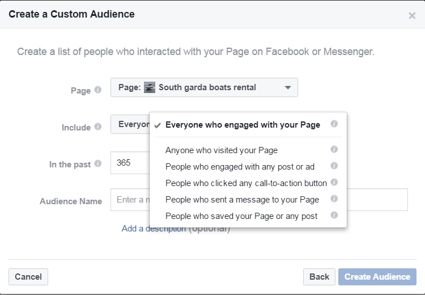425x295 pixels.
Task: Click the info icon next to Include label
Action: click(98, 127)
